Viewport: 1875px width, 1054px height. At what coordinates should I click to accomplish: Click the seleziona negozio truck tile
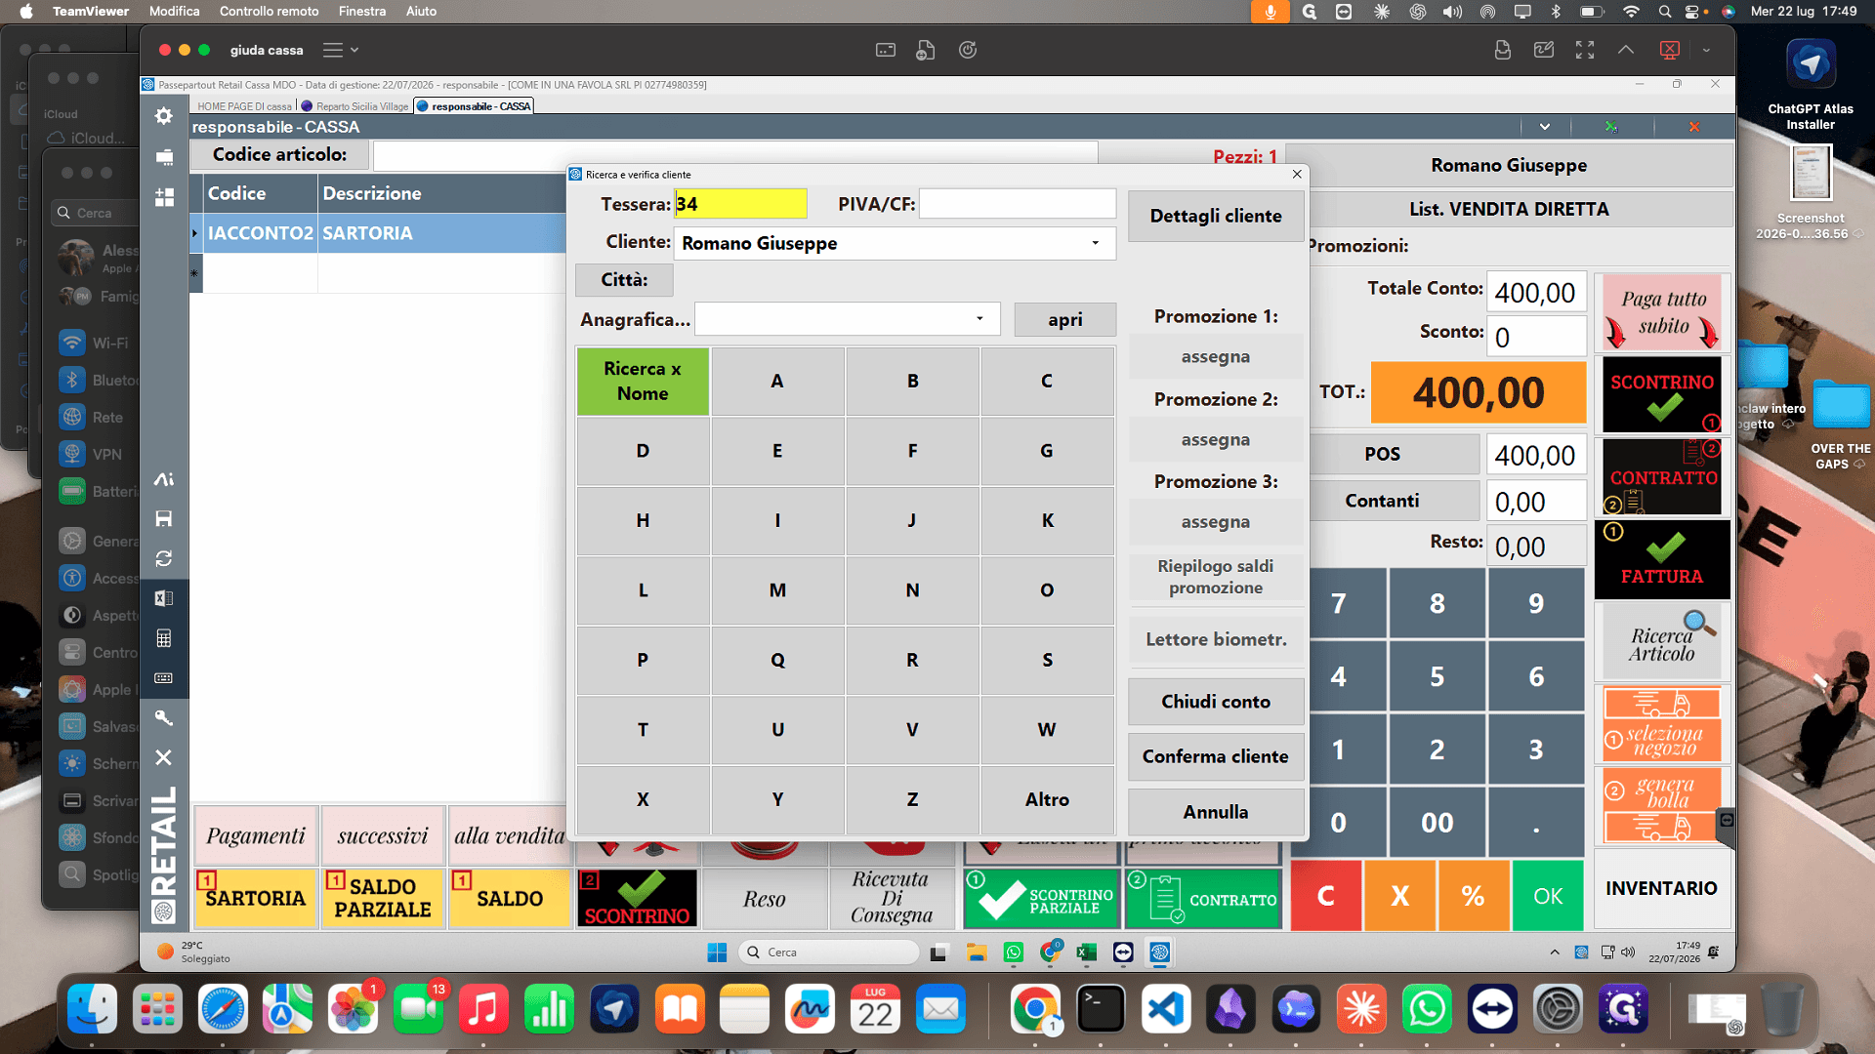tap(1662, 724)
